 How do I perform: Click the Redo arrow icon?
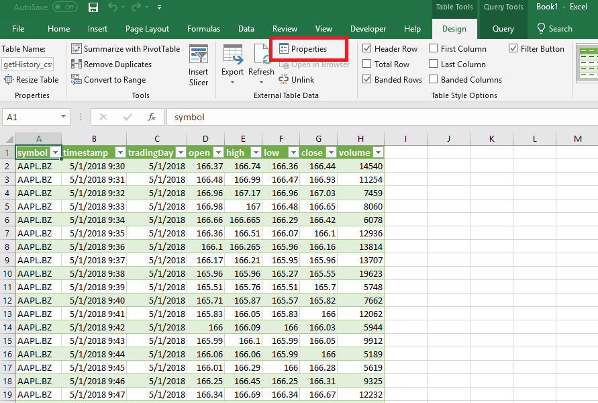pos(136,7)
